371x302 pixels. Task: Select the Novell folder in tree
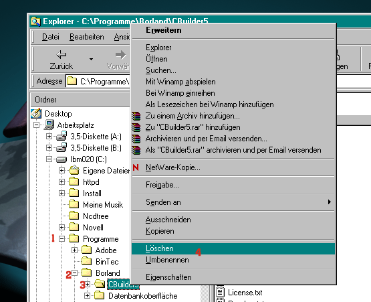coord(93,228)
